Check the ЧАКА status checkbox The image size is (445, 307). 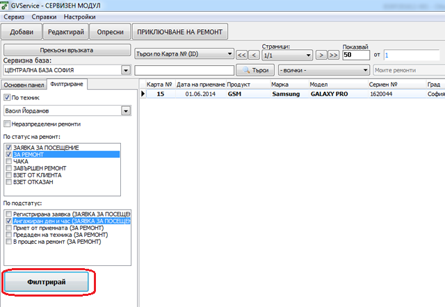[x=9, y=161]
